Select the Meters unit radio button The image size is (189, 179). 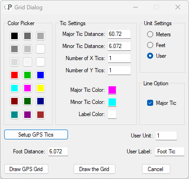150,34
